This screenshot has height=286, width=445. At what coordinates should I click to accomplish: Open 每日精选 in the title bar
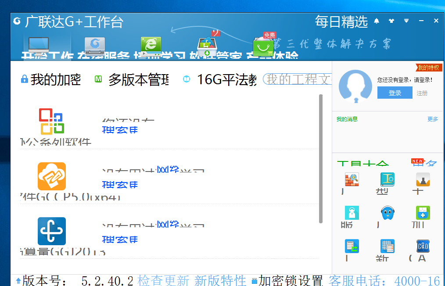341,21
